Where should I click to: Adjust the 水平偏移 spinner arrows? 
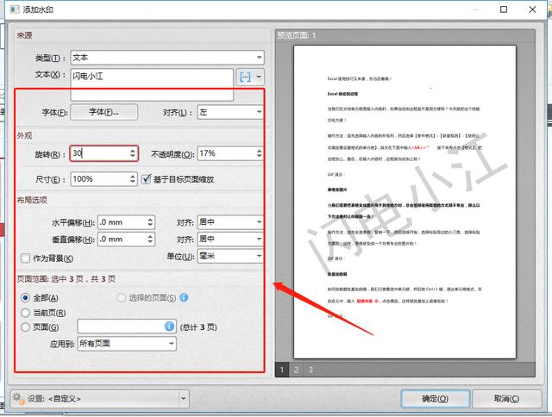coord(150,222)
